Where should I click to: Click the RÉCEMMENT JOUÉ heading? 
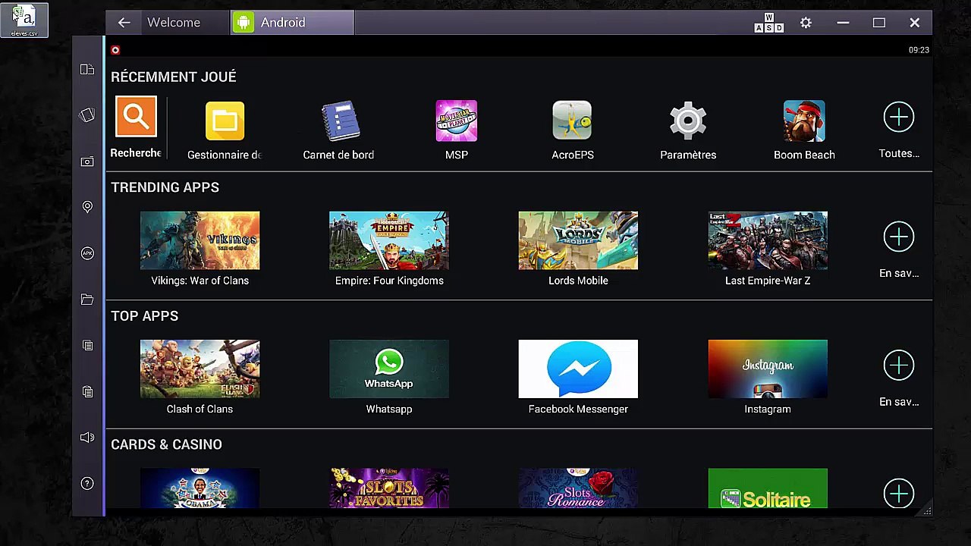tap(174, 77)
